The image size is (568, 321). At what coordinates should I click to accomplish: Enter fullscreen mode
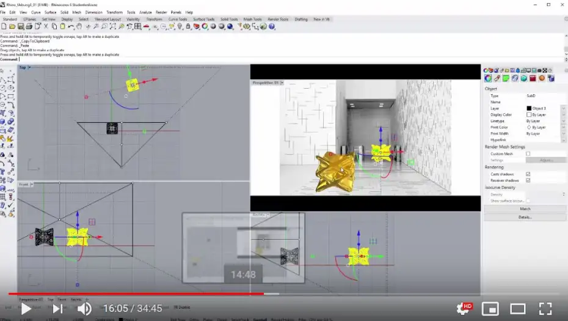click(545, 309)
